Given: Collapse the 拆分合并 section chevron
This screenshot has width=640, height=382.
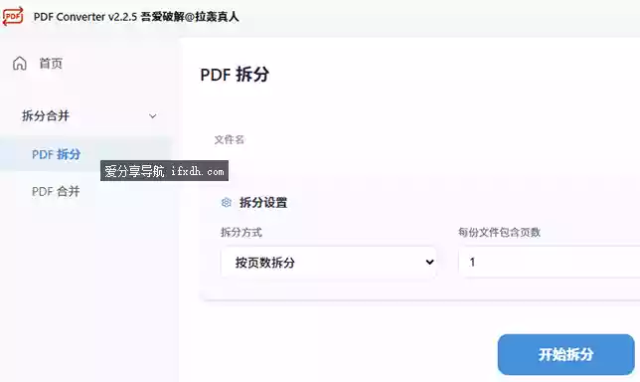Looking at the screenshot, I should [x=153, y=116].
